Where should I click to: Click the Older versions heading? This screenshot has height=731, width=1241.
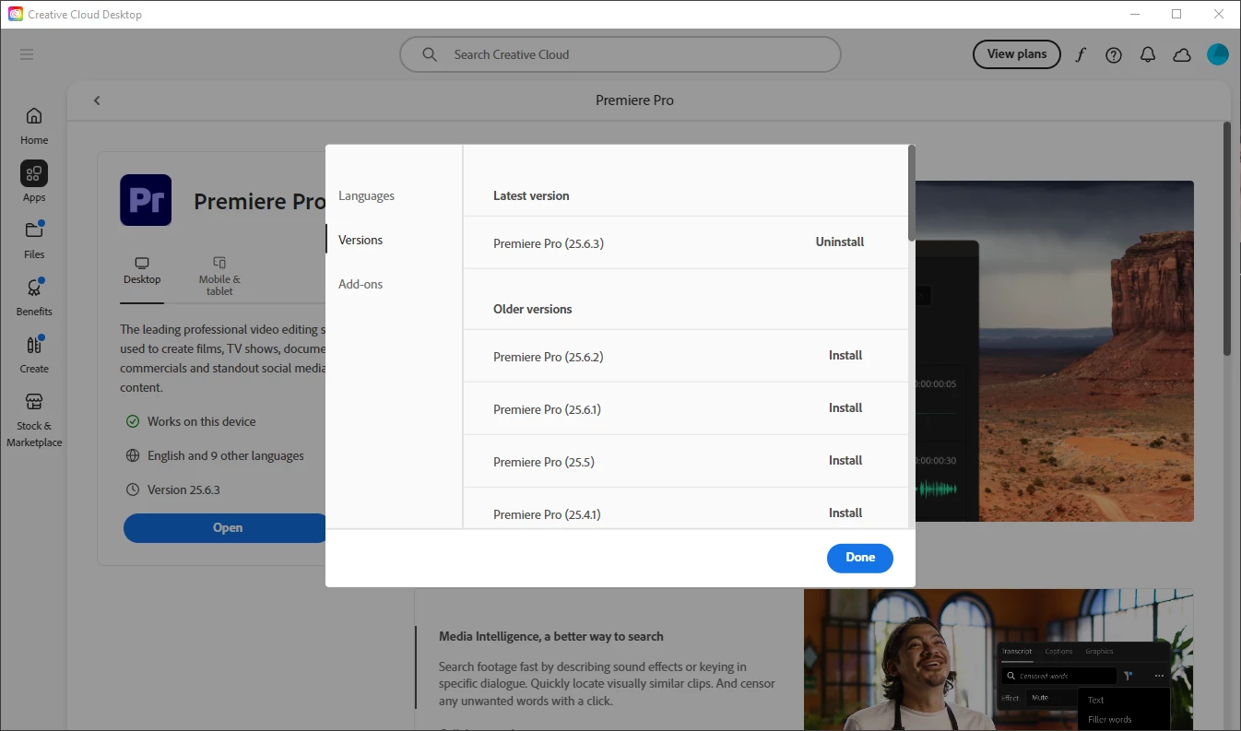coord(533,310)
